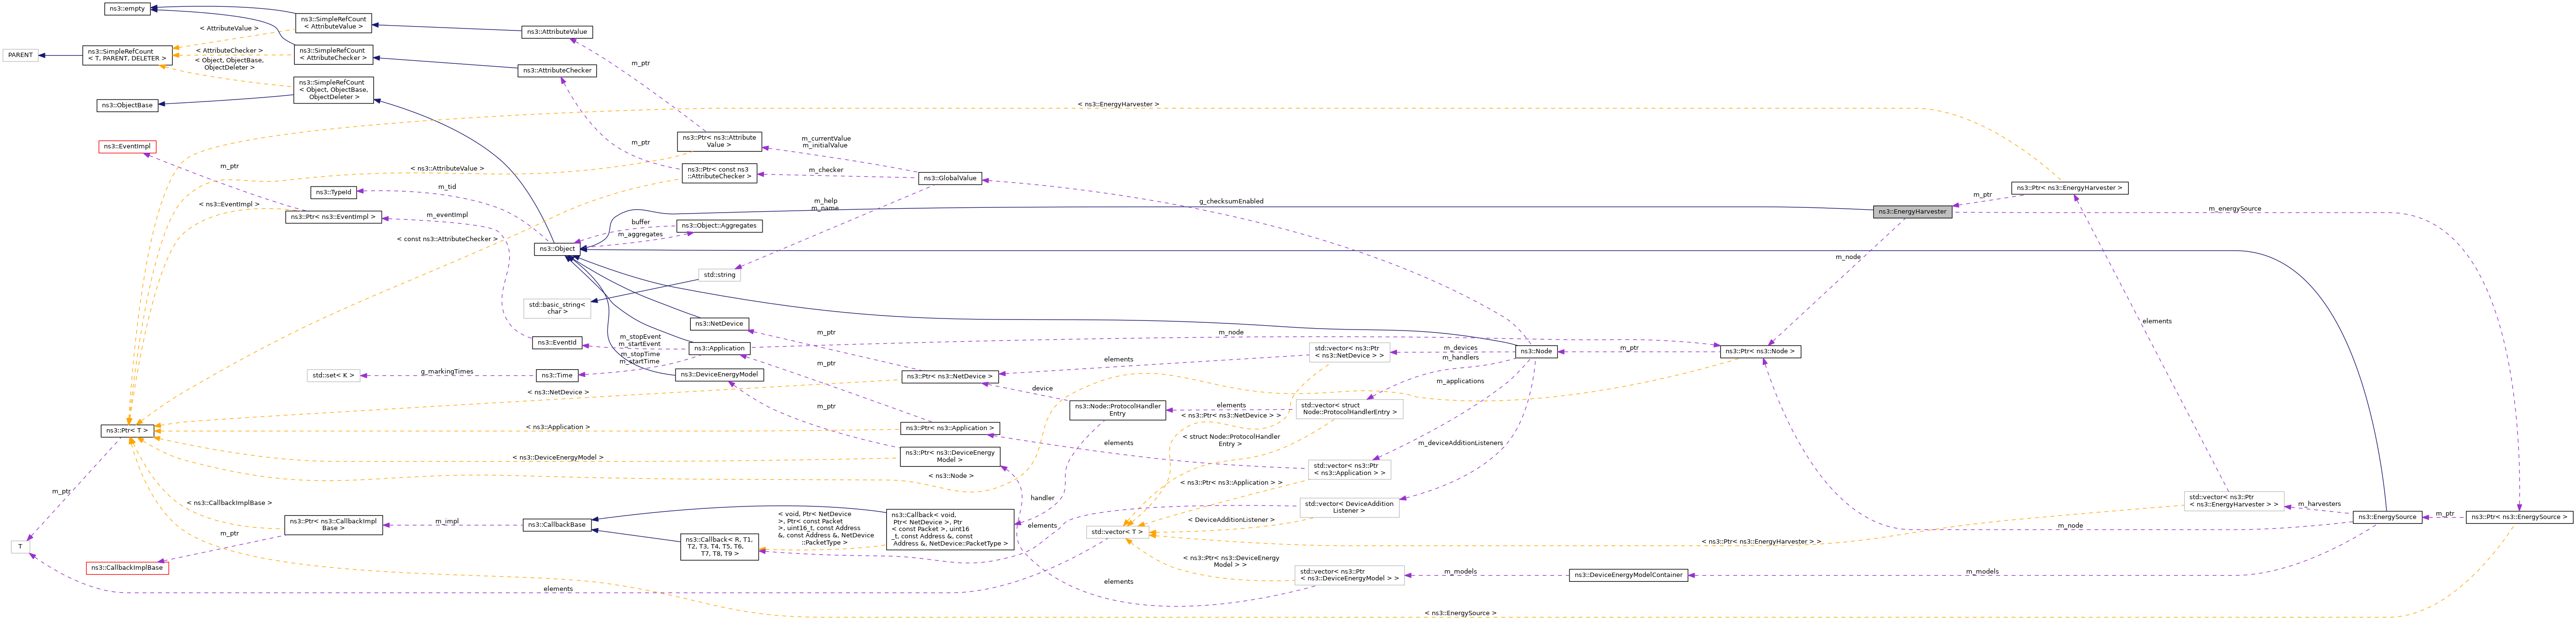Click the ns3::Ptr< const ns3::AttributeChecker > node
Viewport: 2576px width, 620px height.
tap(719, 173)
